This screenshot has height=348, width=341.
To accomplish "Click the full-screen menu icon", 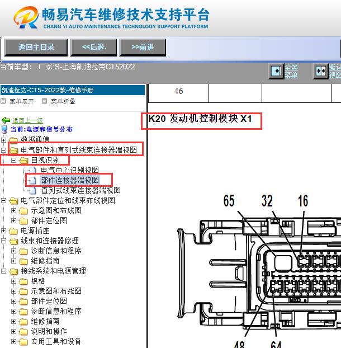I will pyautogui.click(x=276, y=71).
